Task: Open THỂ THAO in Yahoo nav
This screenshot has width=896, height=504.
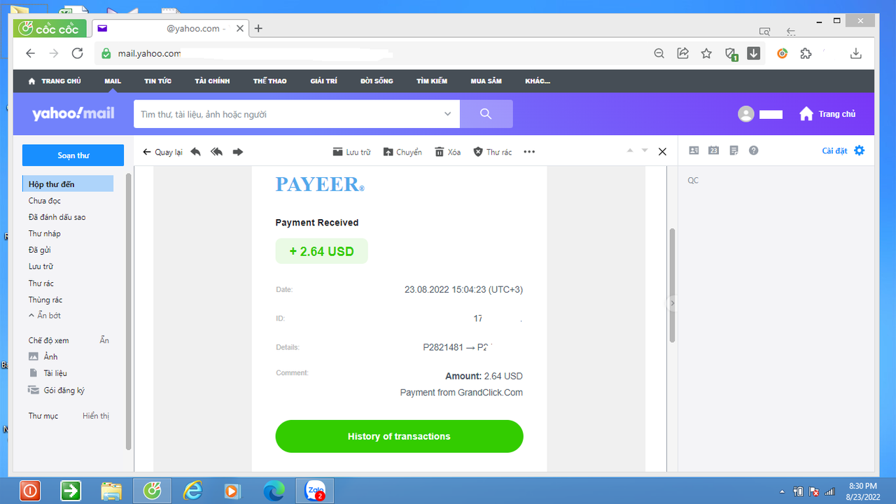Action: coord(270,81)
